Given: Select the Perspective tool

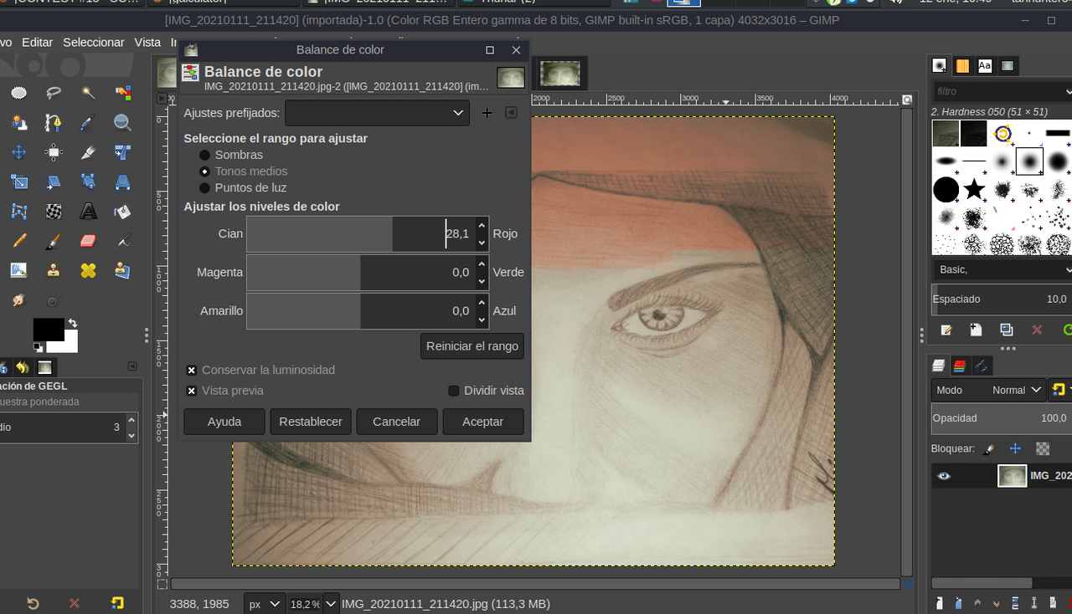Looking at the screenshot, I should click(x=123, y=182).
